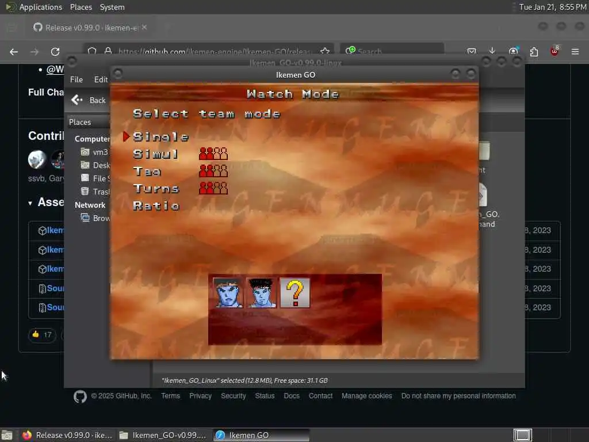Open the System menu in top panel
589x442 pixels.
click(112, 7)
